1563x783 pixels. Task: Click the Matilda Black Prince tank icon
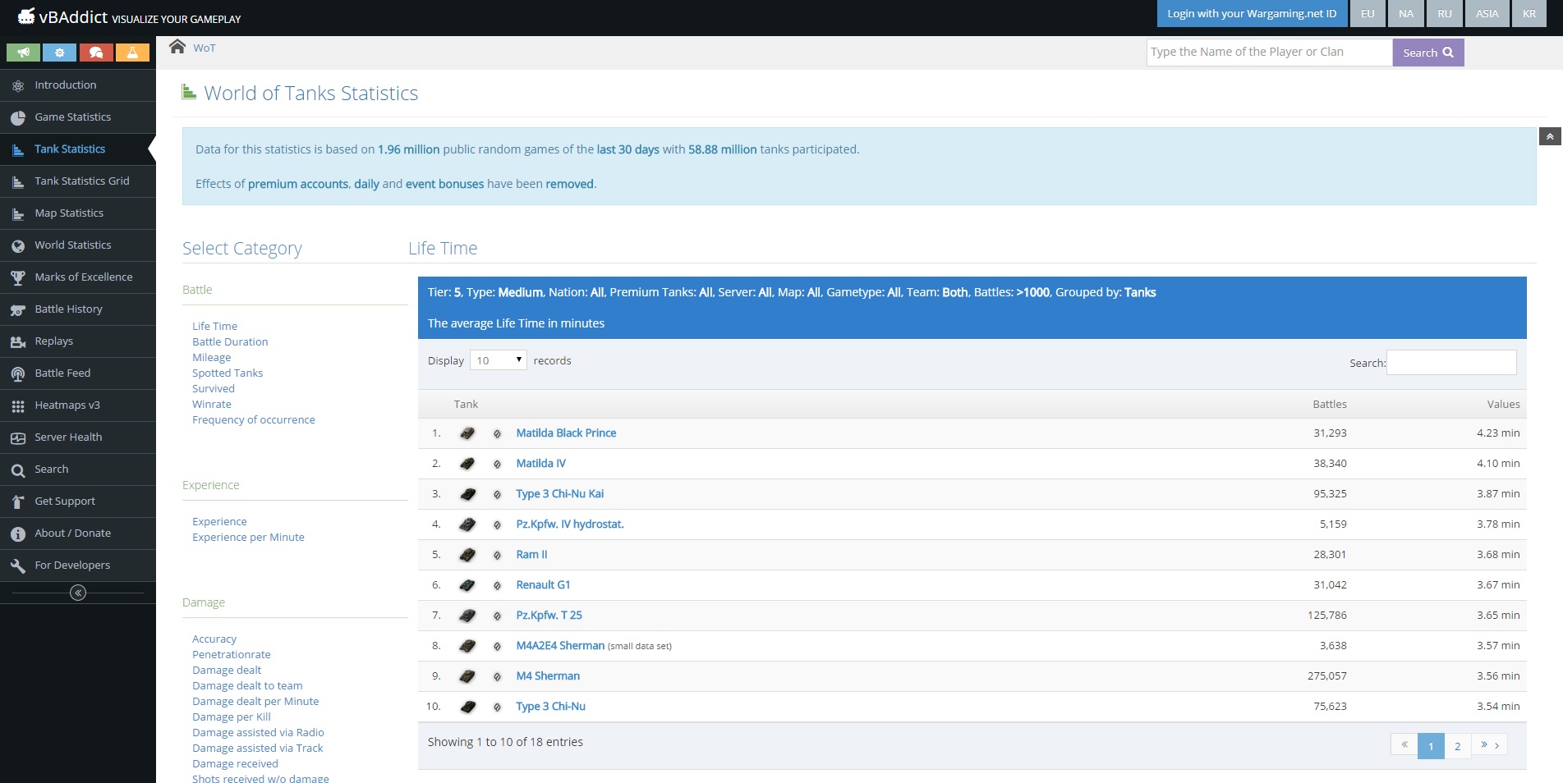tap(467, 433)
